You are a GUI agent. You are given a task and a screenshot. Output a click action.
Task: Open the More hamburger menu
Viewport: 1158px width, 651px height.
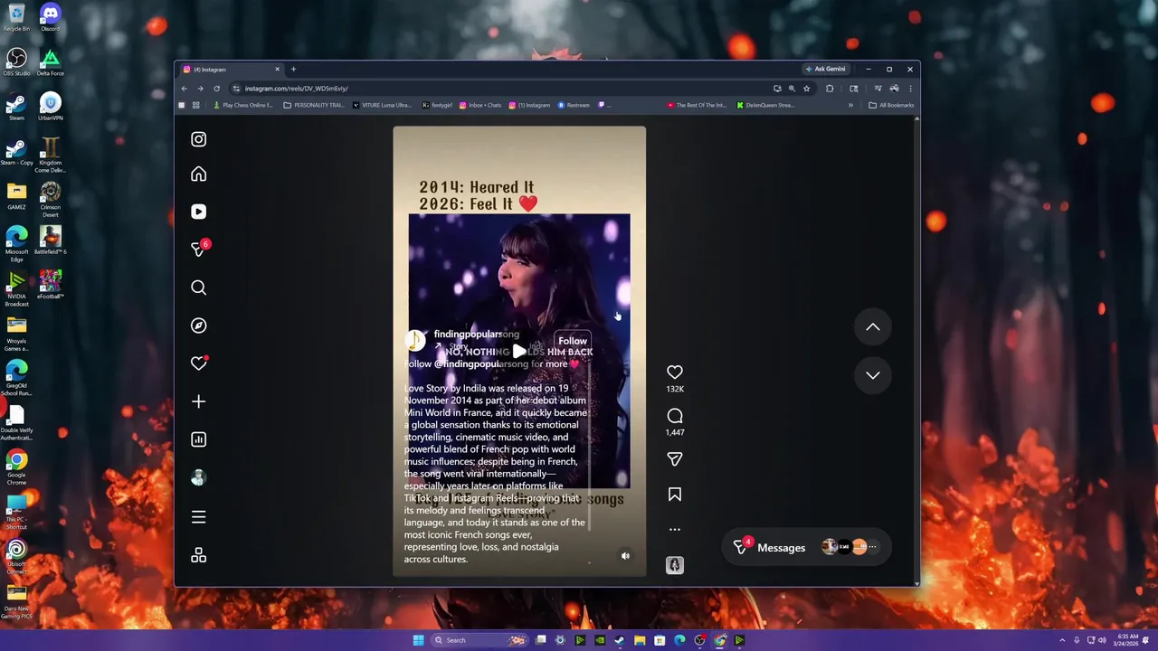click(198, 517)
